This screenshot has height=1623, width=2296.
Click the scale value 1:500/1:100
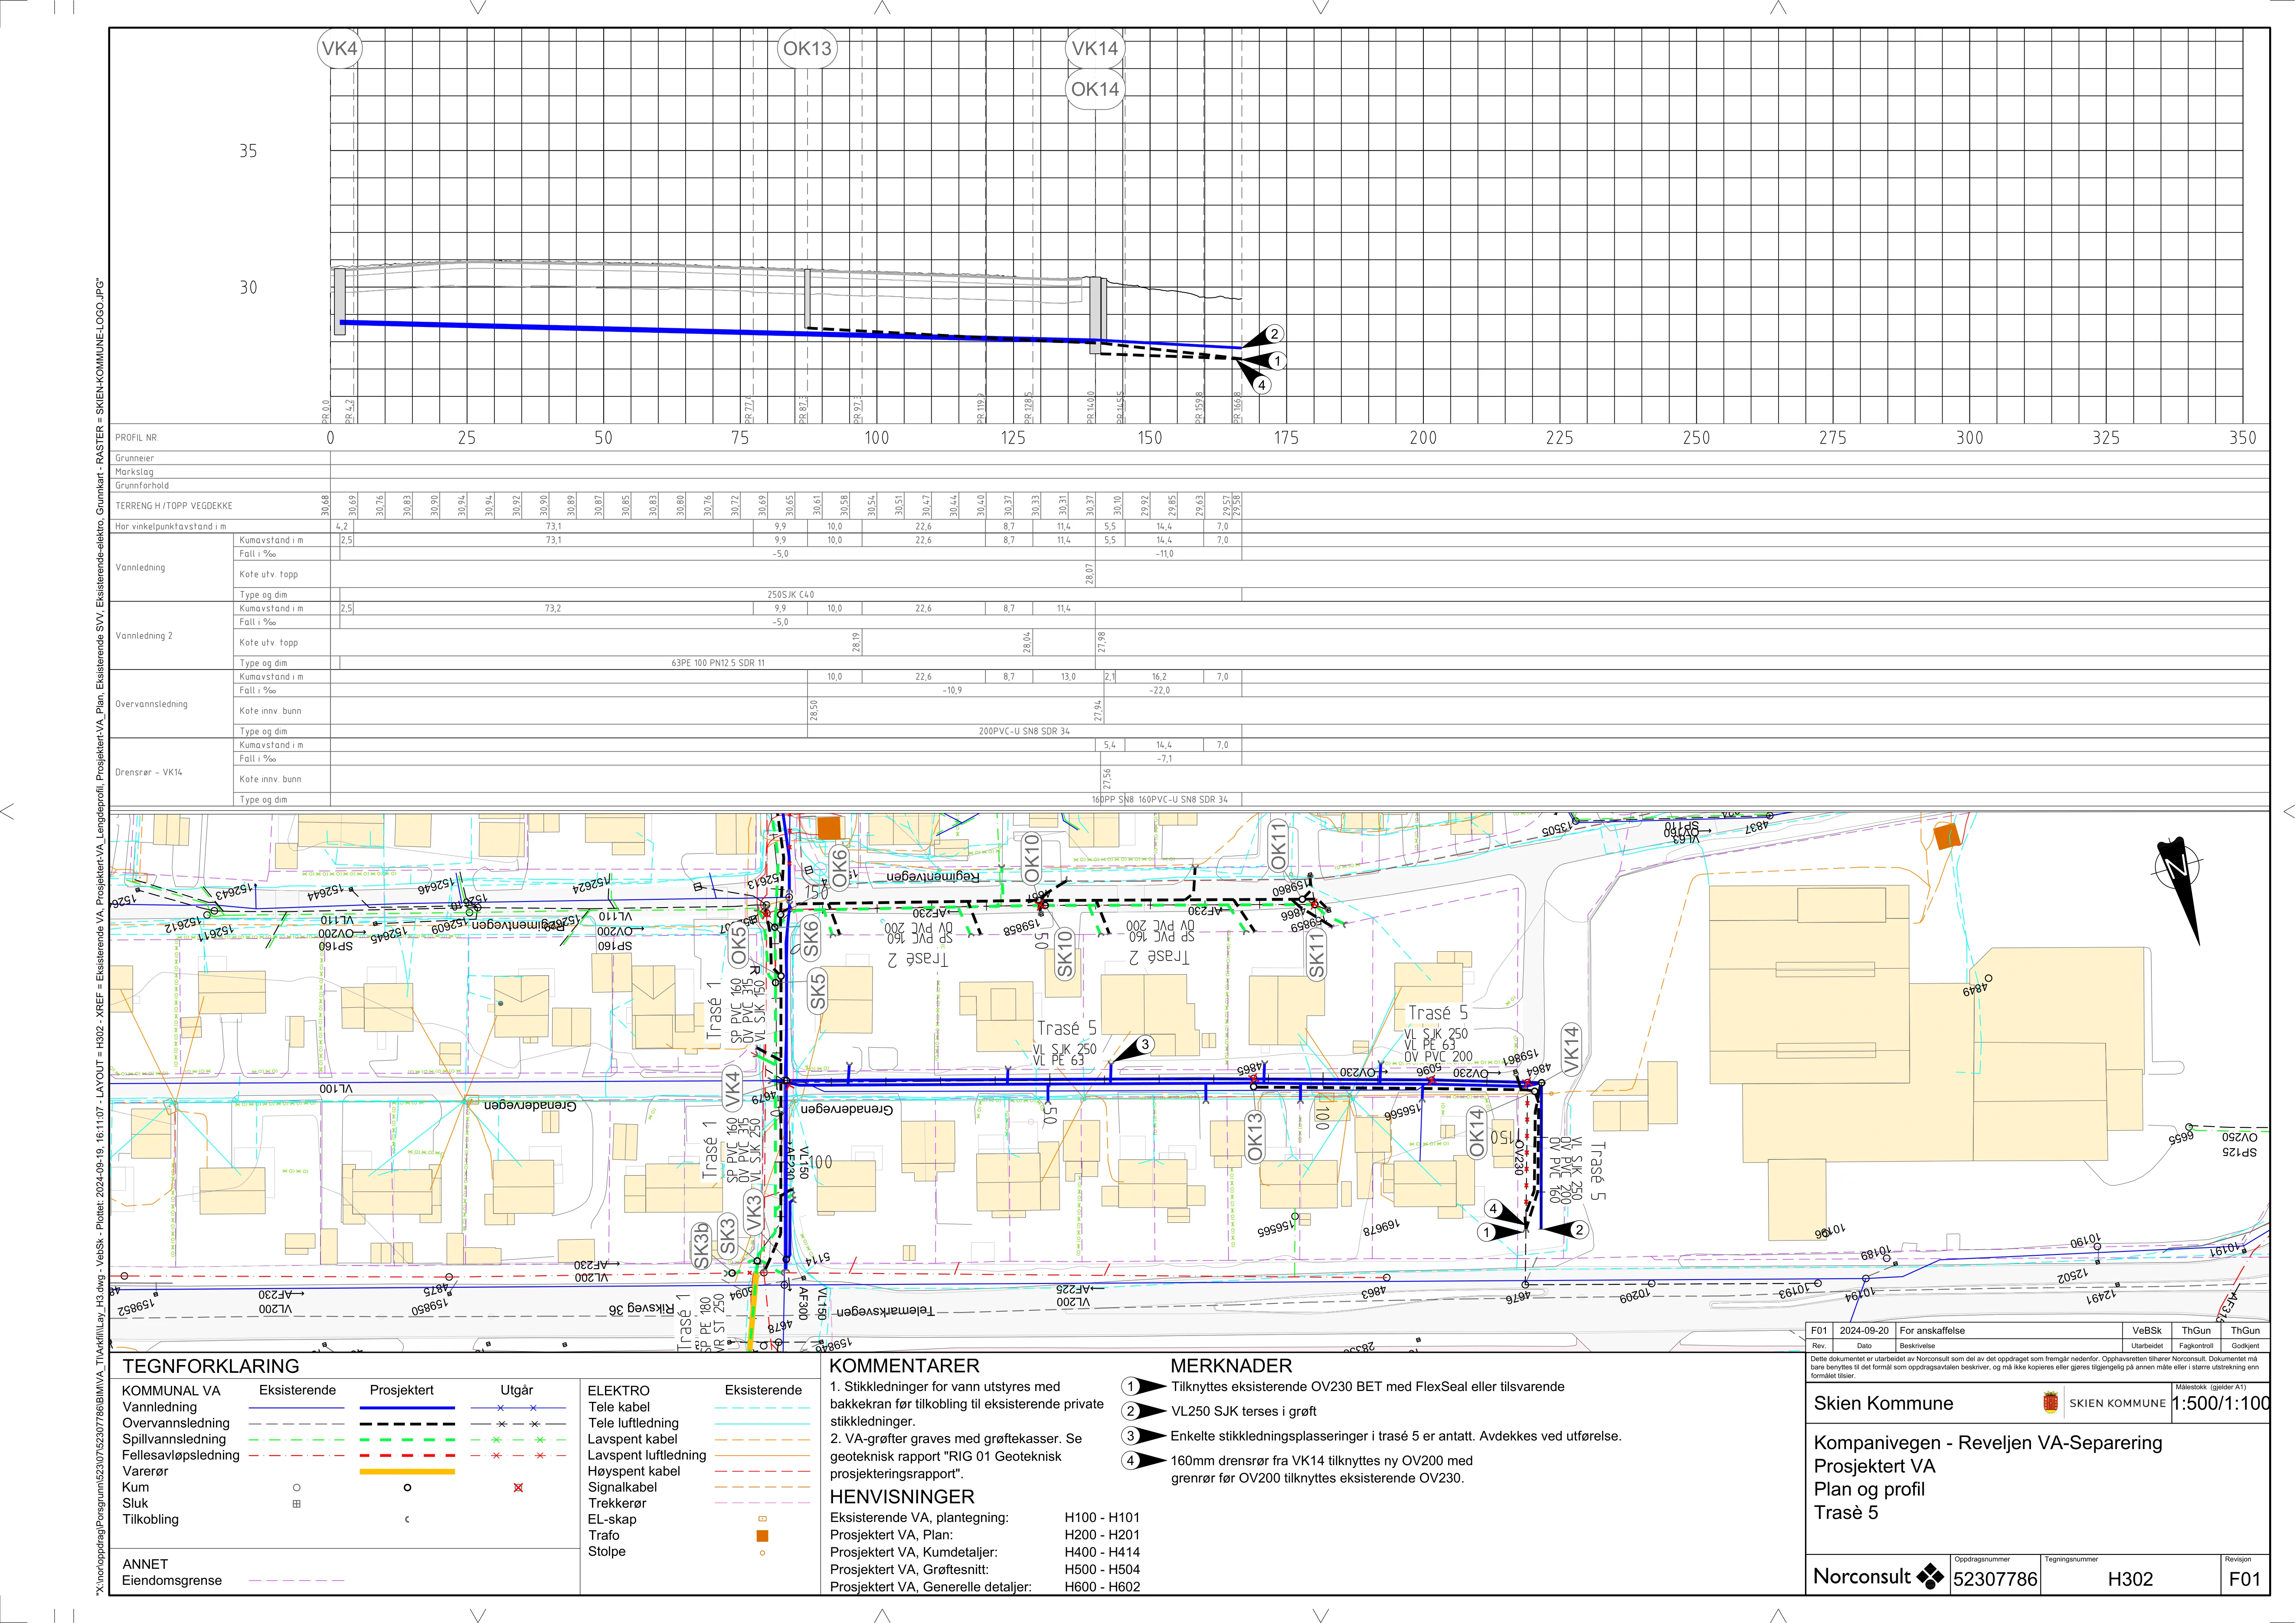[x=2220, y=1403]
